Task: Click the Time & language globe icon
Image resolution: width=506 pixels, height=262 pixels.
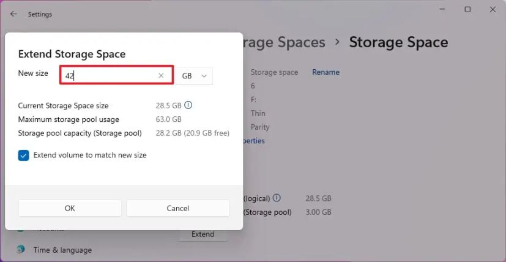Action: tap(21, 249)
